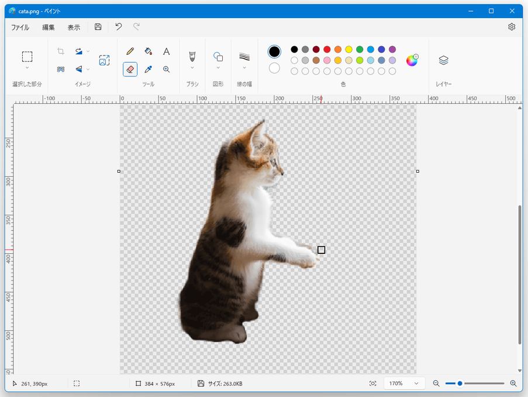
Task: Click the Remove background icon
Action: 61,69
